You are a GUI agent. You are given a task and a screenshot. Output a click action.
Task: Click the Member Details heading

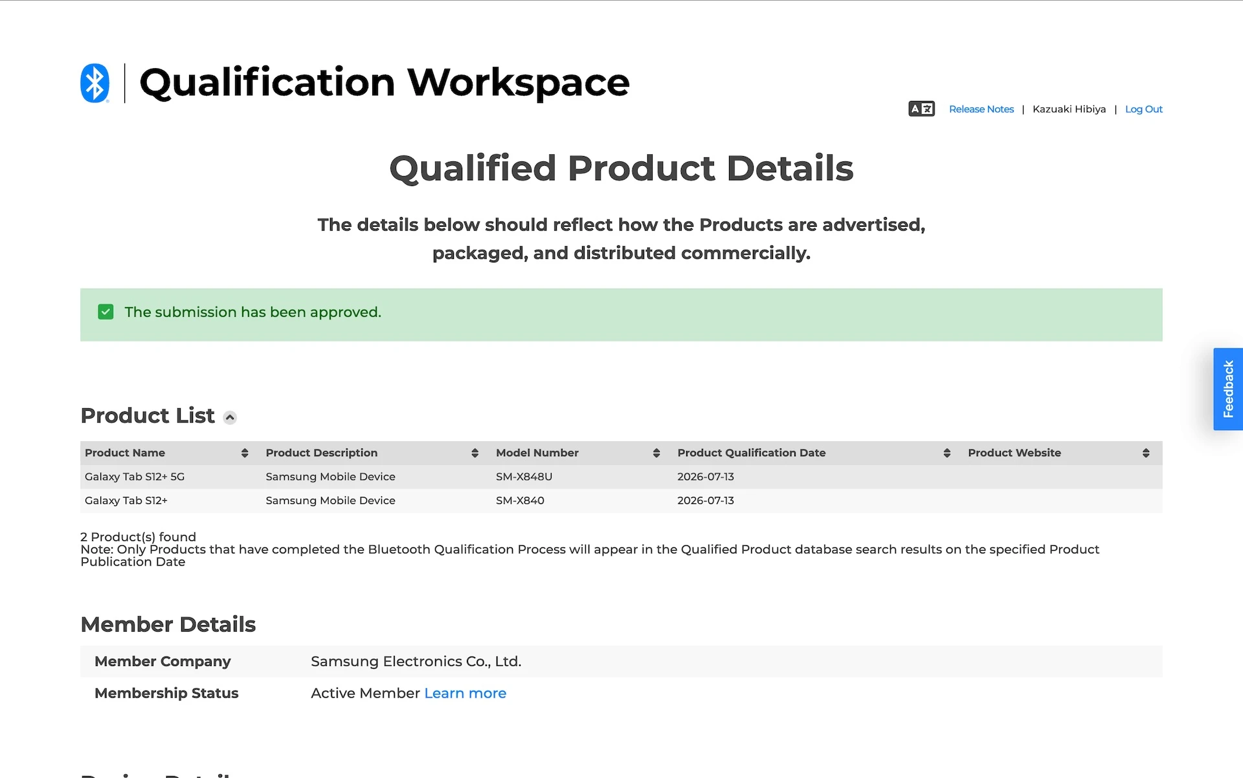tap(168, 624)
